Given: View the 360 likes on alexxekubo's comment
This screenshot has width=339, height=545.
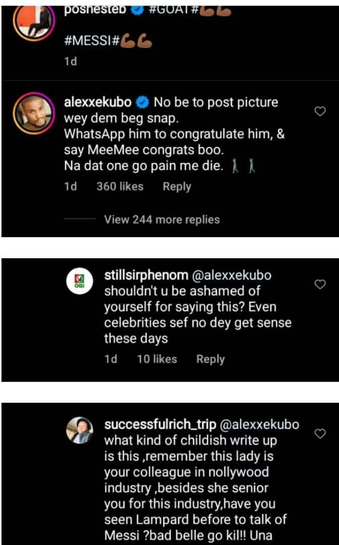Looking at the screenshot, I should pyautogui.click(x=120, y=187).
